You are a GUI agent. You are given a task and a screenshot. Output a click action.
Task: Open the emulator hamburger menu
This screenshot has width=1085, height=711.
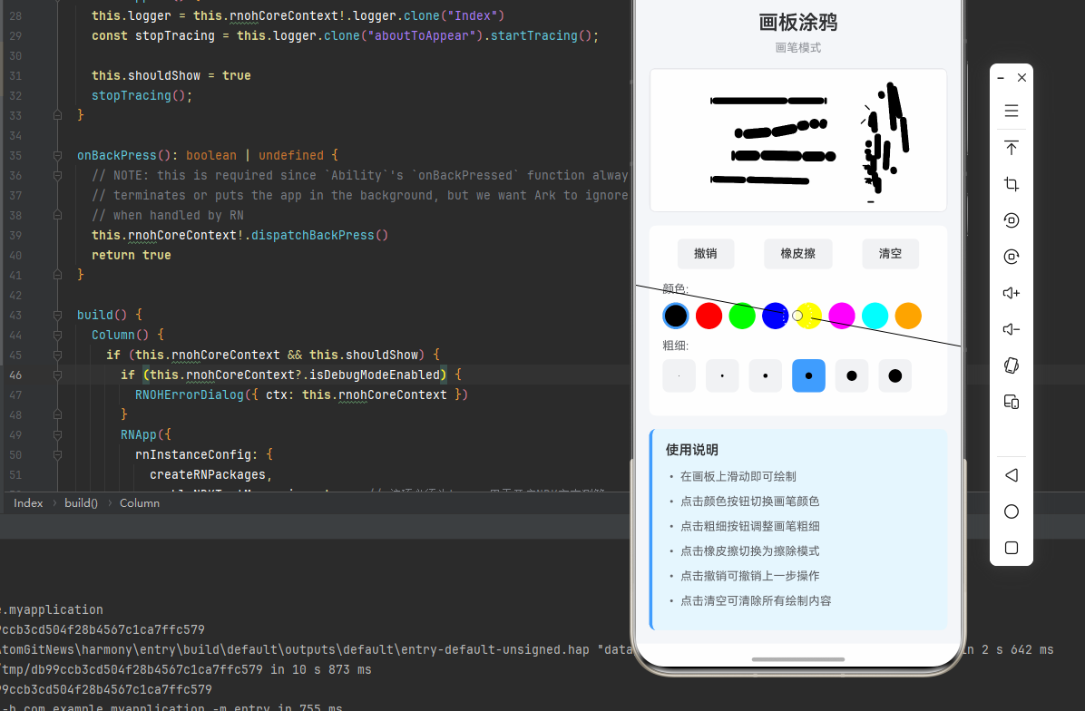[1011, 111]
